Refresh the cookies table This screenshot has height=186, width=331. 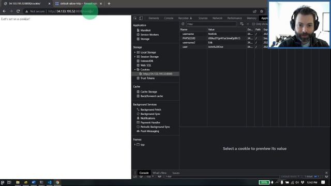pos(183,24)
